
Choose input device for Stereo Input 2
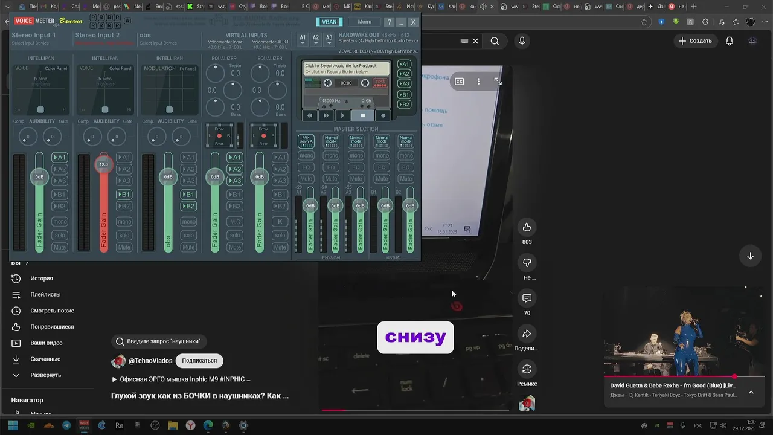[x=104, y=43]
